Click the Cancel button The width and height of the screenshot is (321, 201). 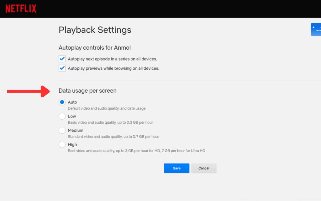[204, 168]
